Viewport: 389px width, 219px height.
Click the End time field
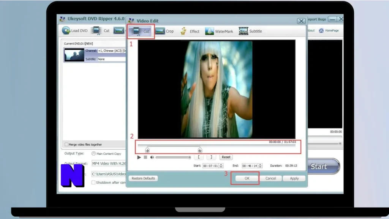(250, 166)
